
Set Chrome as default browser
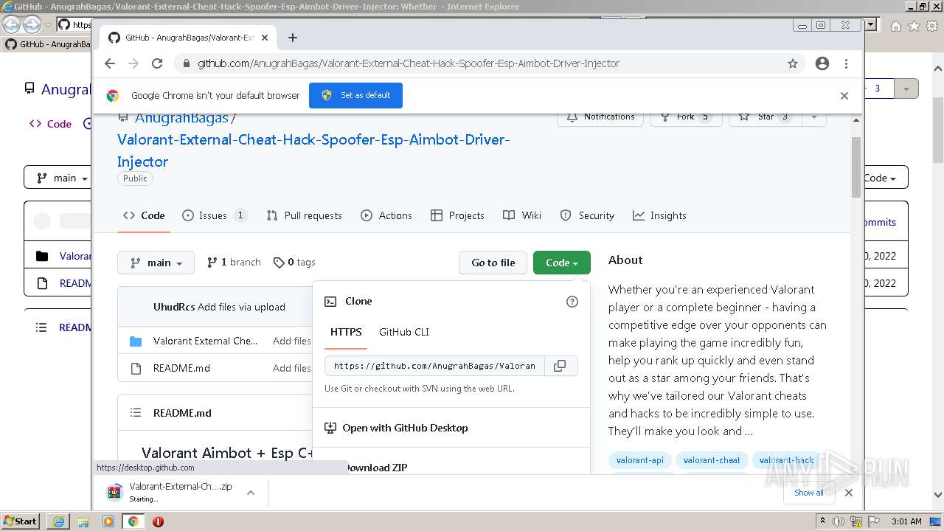coord(355,95)
